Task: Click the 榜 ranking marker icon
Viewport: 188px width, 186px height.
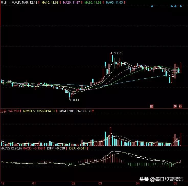Action: click(175, 106)
